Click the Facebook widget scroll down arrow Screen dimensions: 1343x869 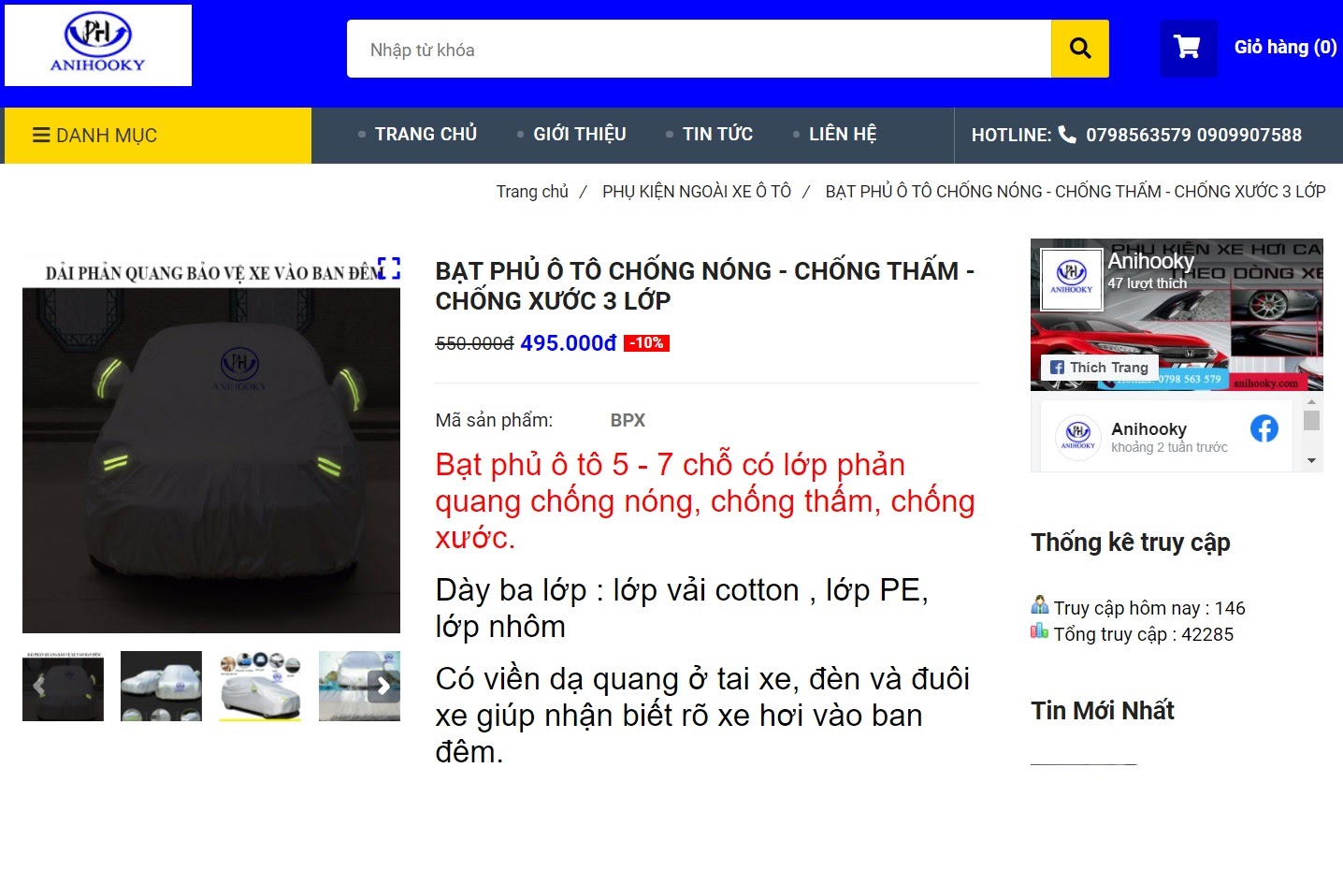(1311, 460)
